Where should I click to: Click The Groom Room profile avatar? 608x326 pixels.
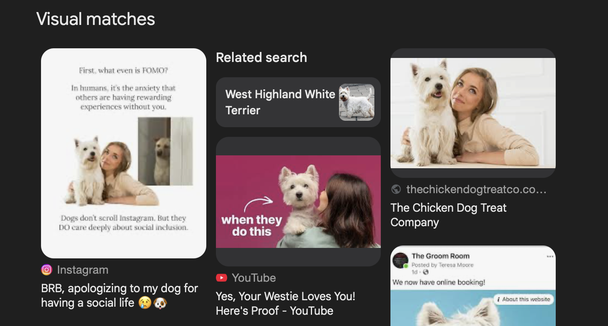(x=401, y=261)
